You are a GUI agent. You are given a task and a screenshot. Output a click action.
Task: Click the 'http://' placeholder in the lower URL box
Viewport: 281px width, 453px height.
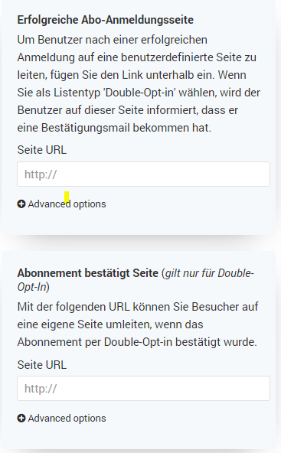click(x=41, y=389)
